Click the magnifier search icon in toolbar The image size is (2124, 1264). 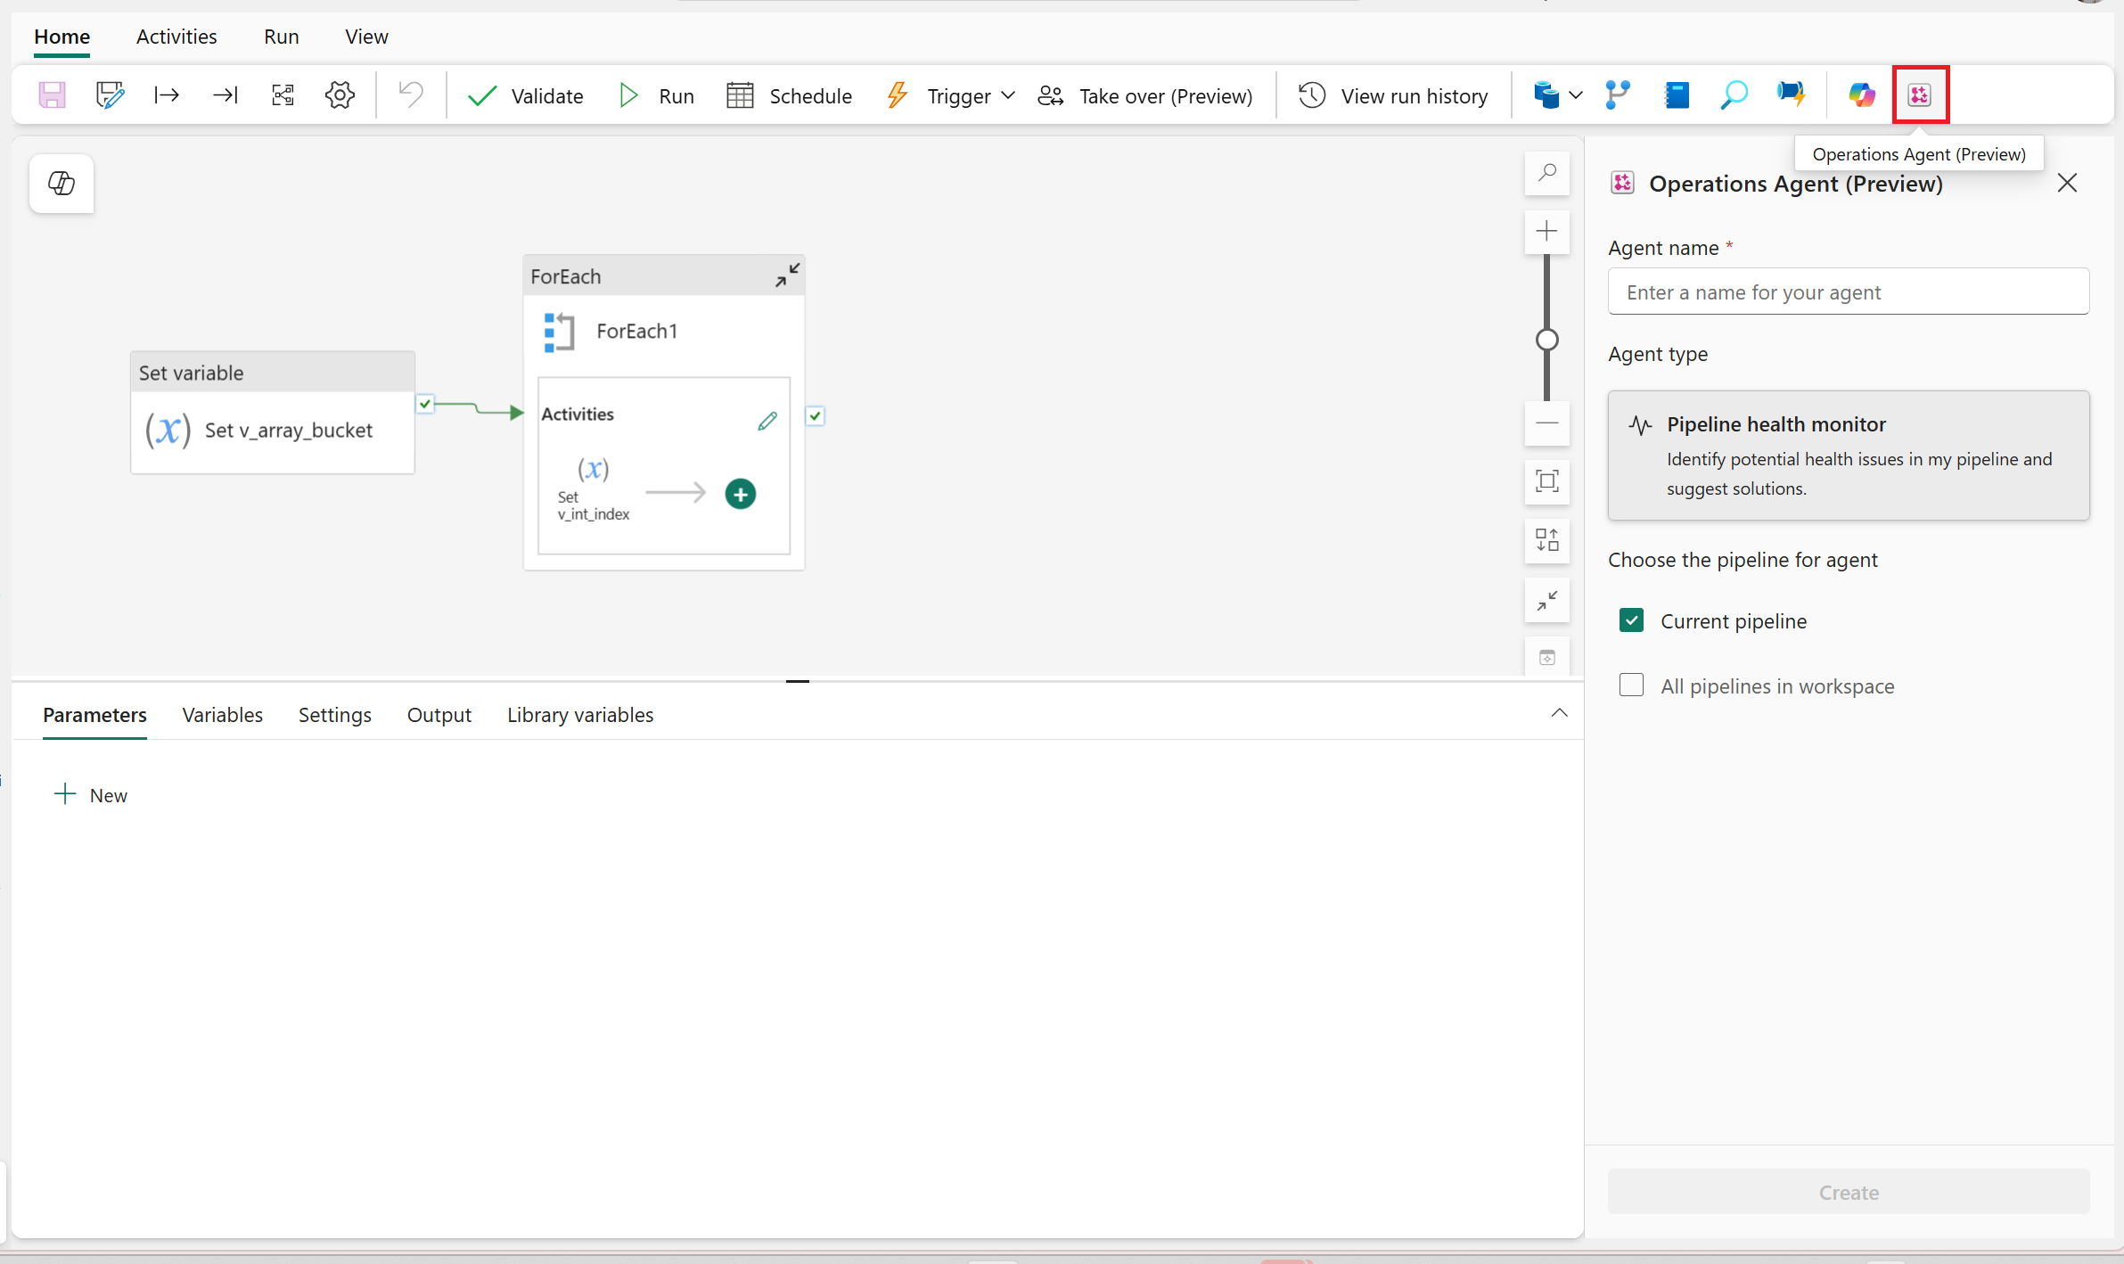tap(1734, 94)
